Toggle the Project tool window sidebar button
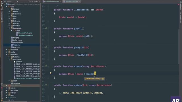 2,5
